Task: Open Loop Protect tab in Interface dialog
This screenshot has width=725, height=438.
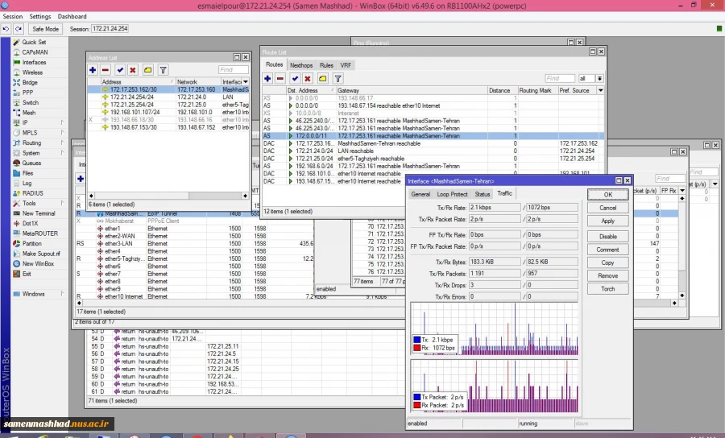Action: click(452, 194)
